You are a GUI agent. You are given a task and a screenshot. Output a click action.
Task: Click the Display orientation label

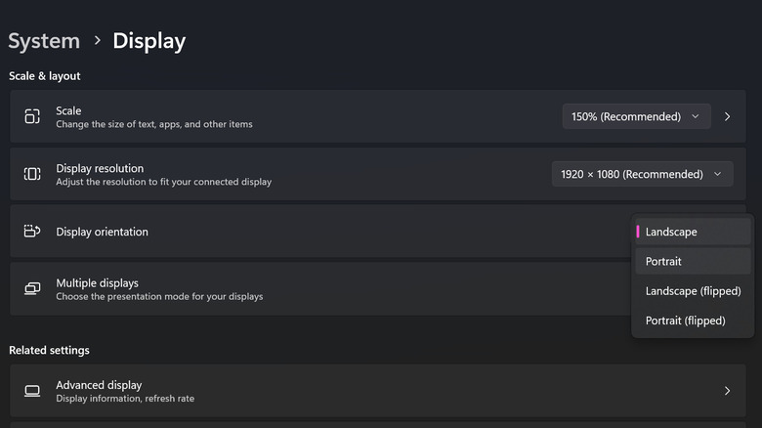click(x=102, y=232)
